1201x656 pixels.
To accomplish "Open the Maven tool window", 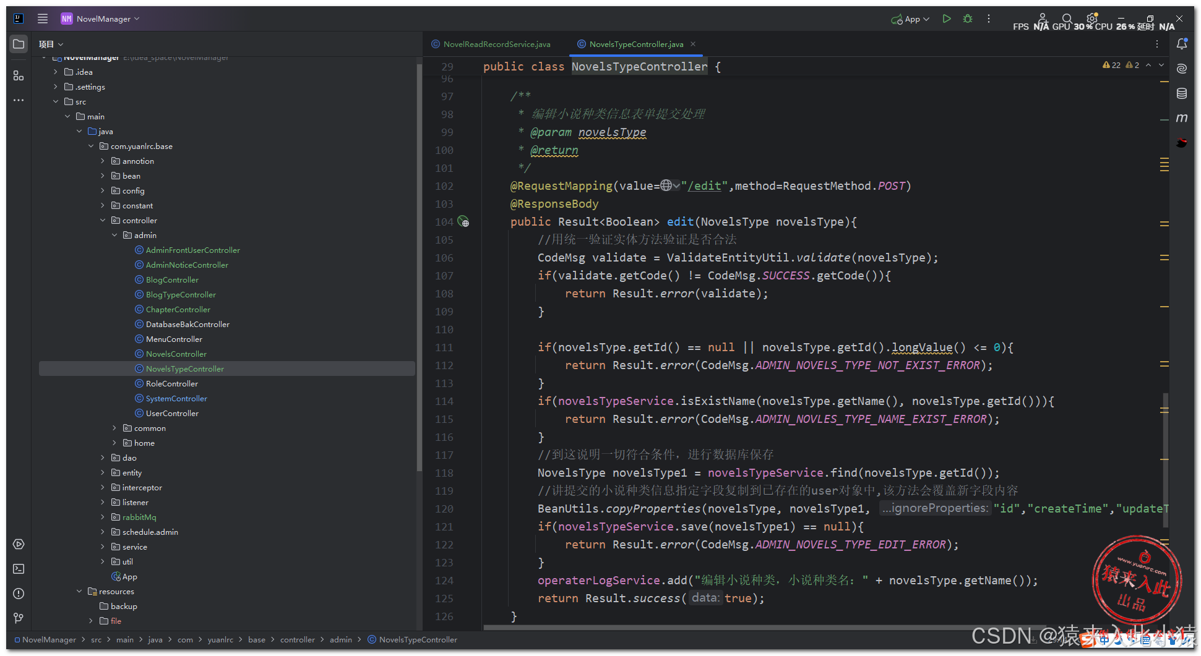I will 1182,117.
